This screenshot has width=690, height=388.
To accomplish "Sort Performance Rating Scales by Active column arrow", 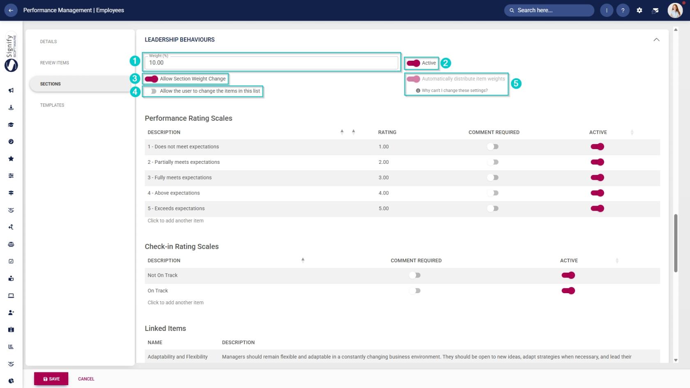I will (x=632, y=132).
